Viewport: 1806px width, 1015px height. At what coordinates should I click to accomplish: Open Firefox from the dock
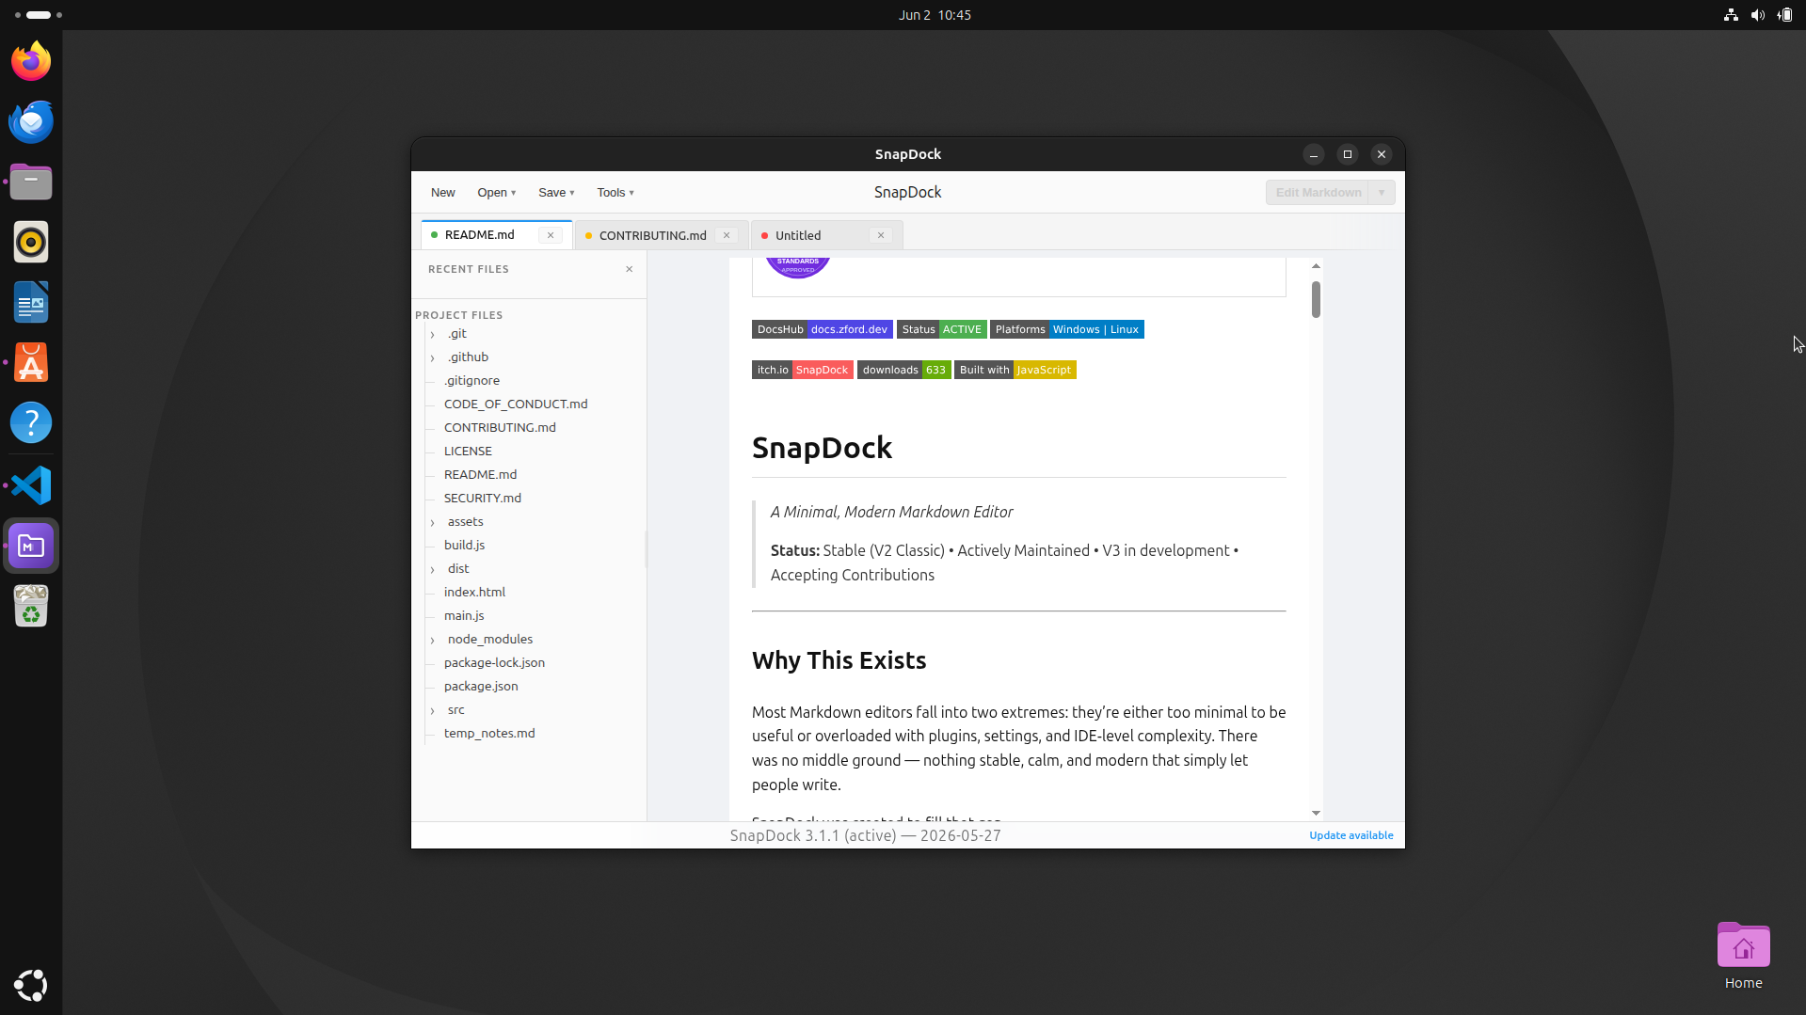(31, 61)
